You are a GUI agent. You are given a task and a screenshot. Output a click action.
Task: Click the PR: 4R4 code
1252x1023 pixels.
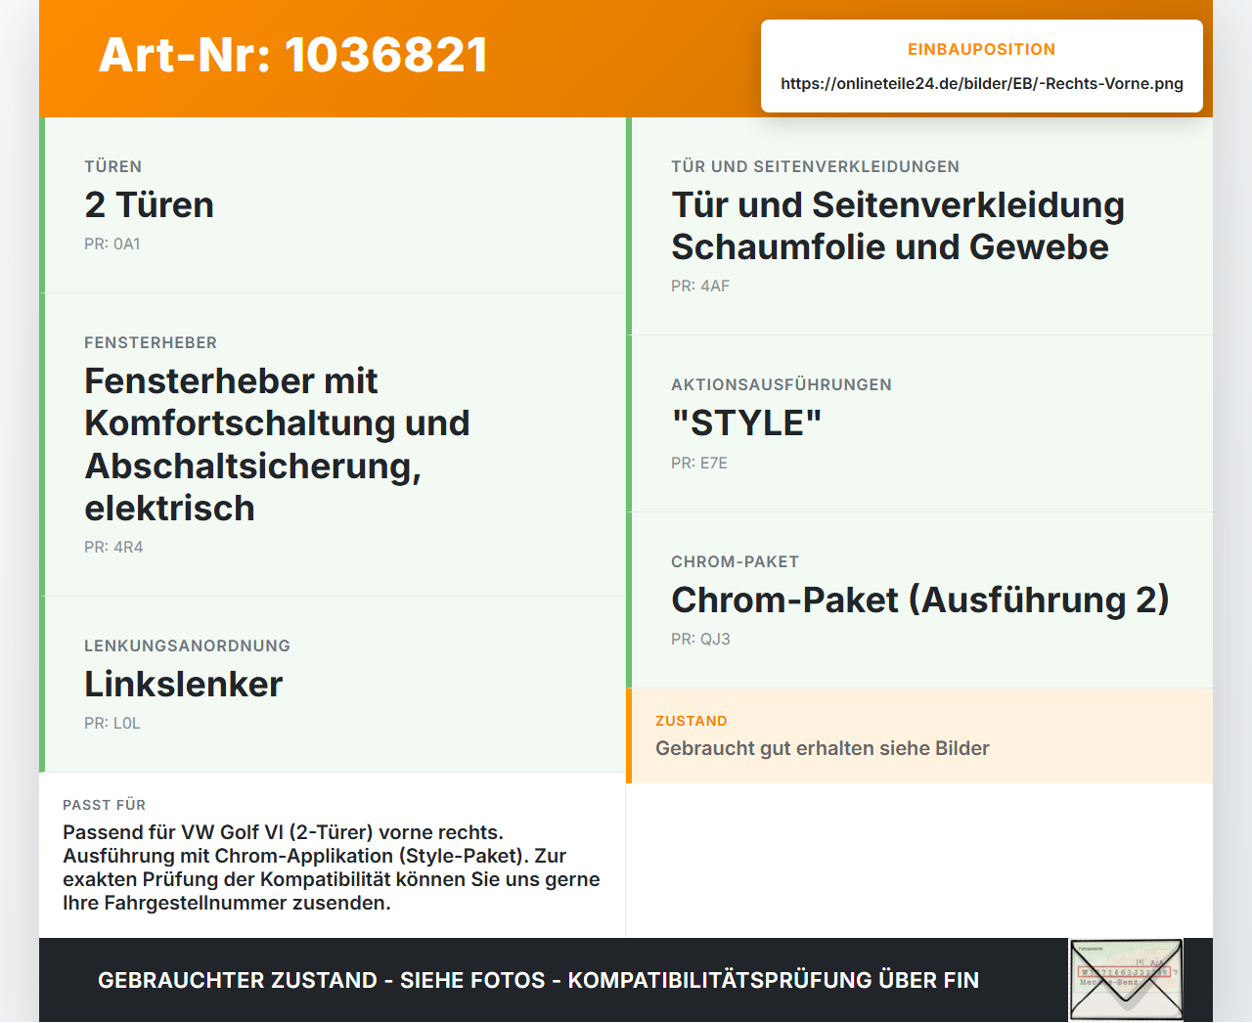click(113, 548)
